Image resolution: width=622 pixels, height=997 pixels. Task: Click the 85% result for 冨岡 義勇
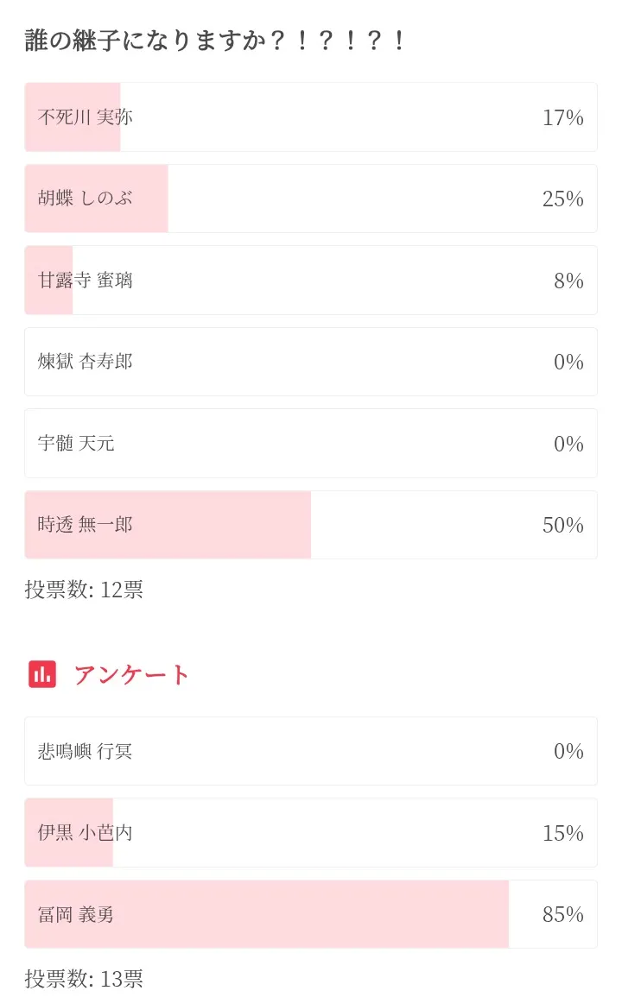(562, 914)
